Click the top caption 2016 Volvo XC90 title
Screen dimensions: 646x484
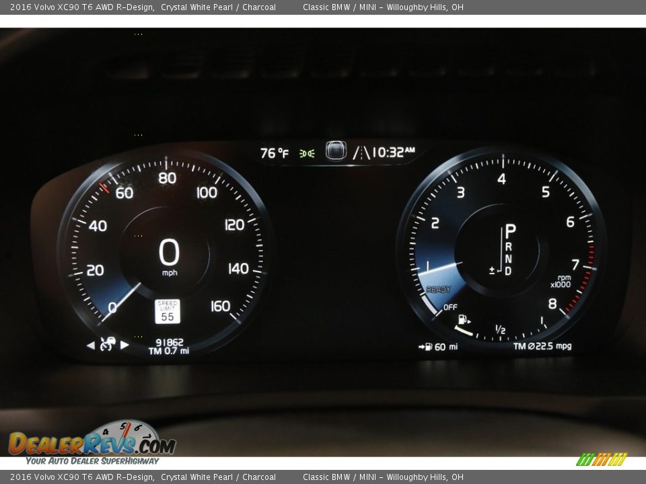82,7
